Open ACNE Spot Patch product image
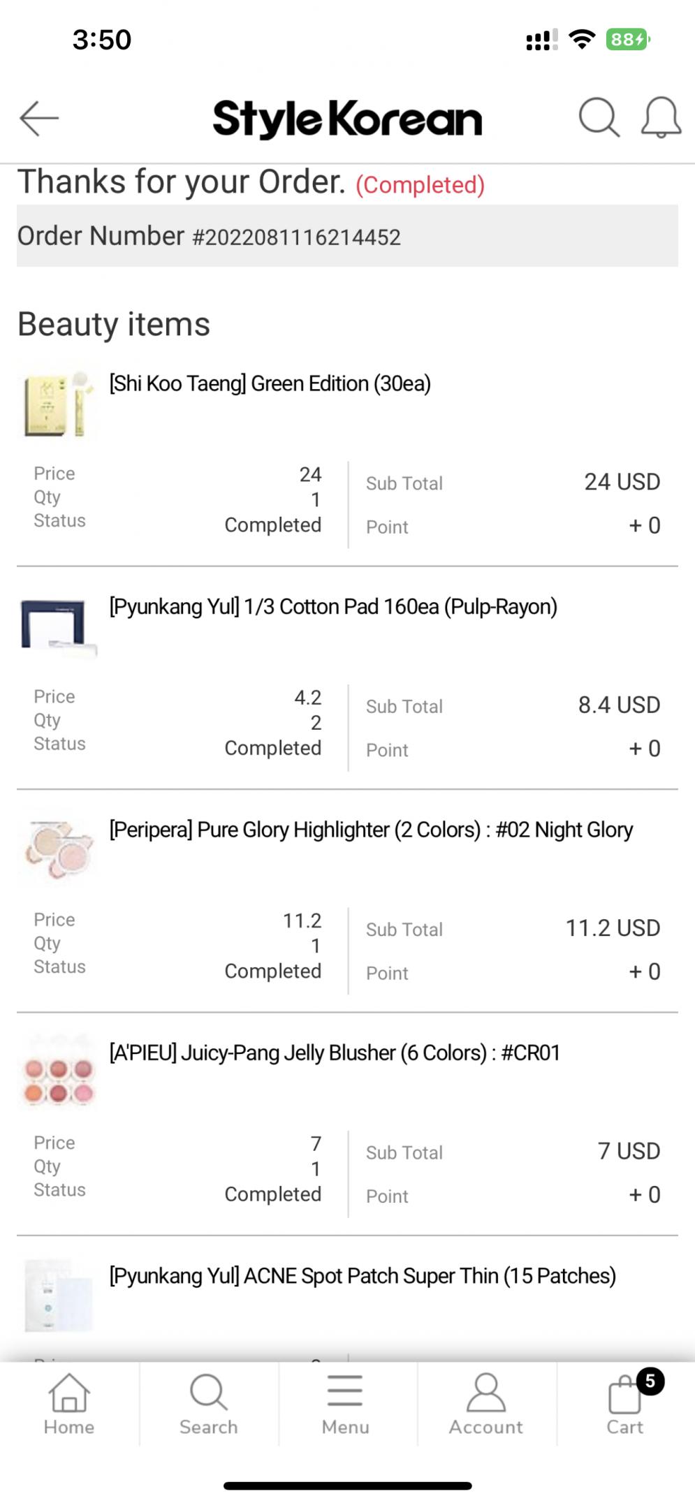The image size is (695, 1503). click(59, 1296)
